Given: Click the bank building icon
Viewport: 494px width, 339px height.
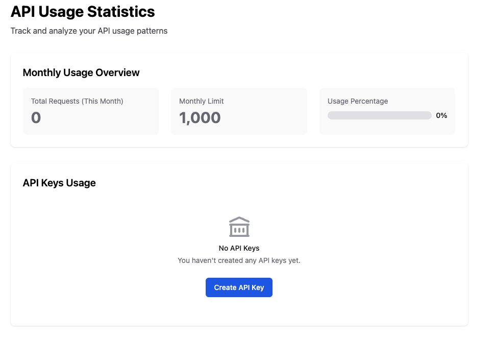Looking at the screenshot, I should (x=239, y=227).
